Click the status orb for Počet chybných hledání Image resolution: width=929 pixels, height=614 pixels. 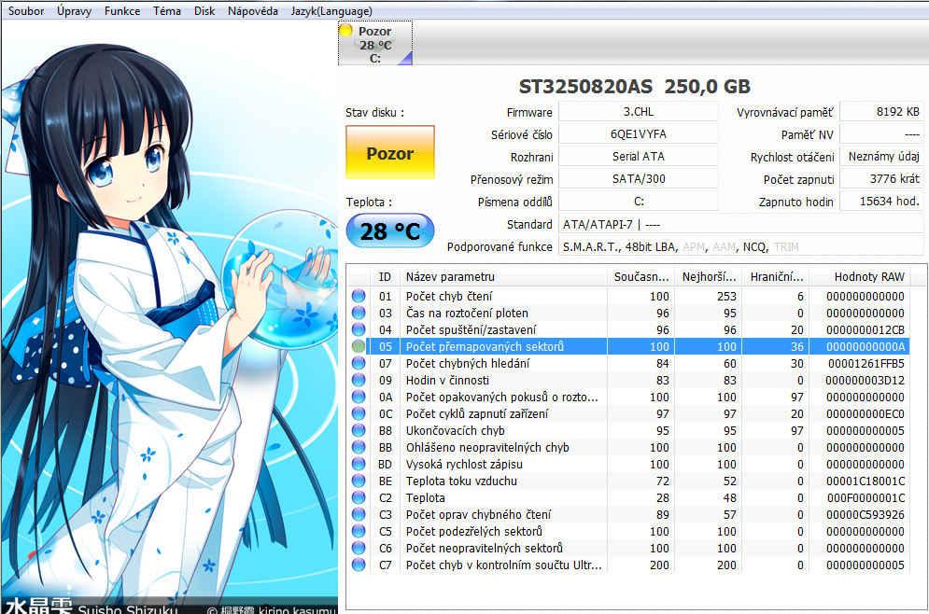tap(359, 363)
